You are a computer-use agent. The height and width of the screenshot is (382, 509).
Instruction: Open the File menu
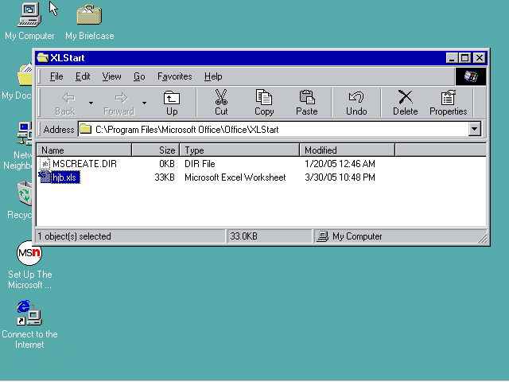56,76
